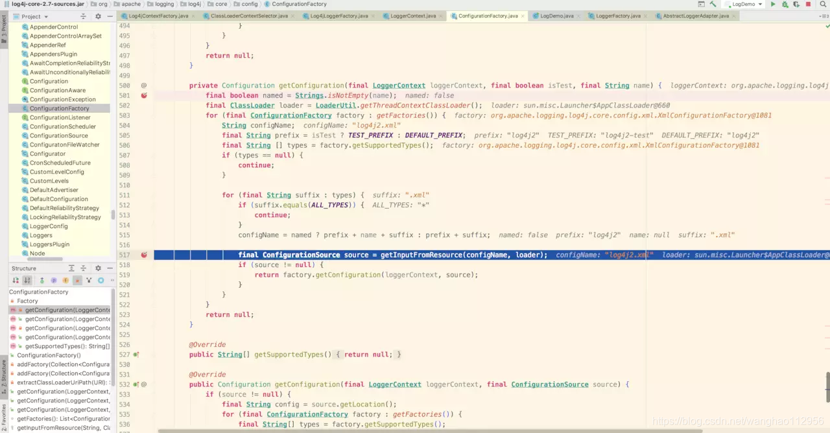The height and width of the screenshot is (433, 830).
Task: Open Project panel settings gear
Action: pos(98,16)
